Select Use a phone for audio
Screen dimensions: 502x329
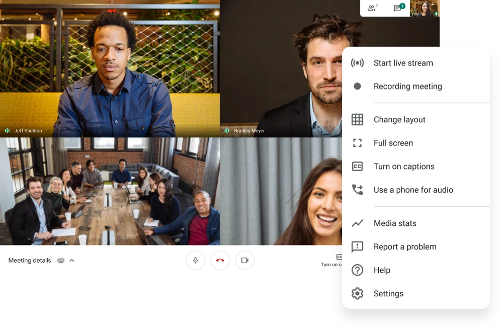point(416,190)
